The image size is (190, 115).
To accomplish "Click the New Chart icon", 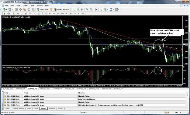I will pos(4,9).
